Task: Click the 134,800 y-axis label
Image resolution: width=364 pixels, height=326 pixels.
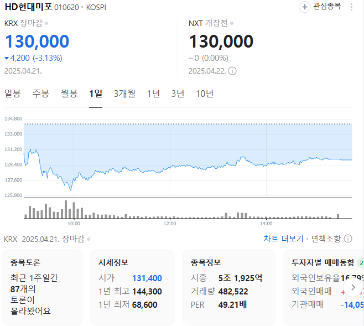Action: [13, 119]
